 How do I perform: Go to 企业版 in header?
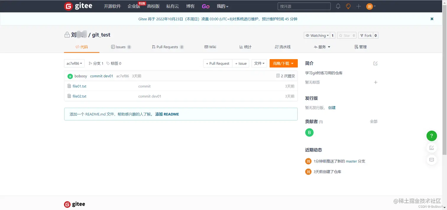[134, 6]
